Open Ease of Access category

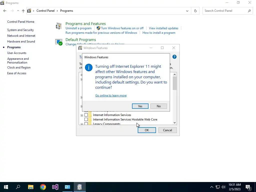[17, 73]
